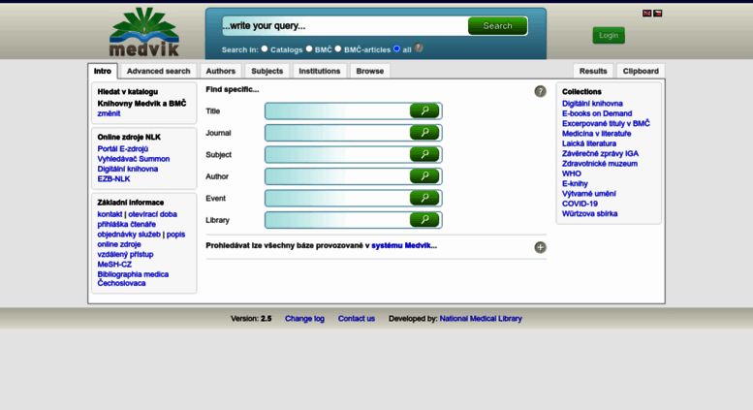
Task: Switch to the Authors tab
Action: click(x=220, y=71)
